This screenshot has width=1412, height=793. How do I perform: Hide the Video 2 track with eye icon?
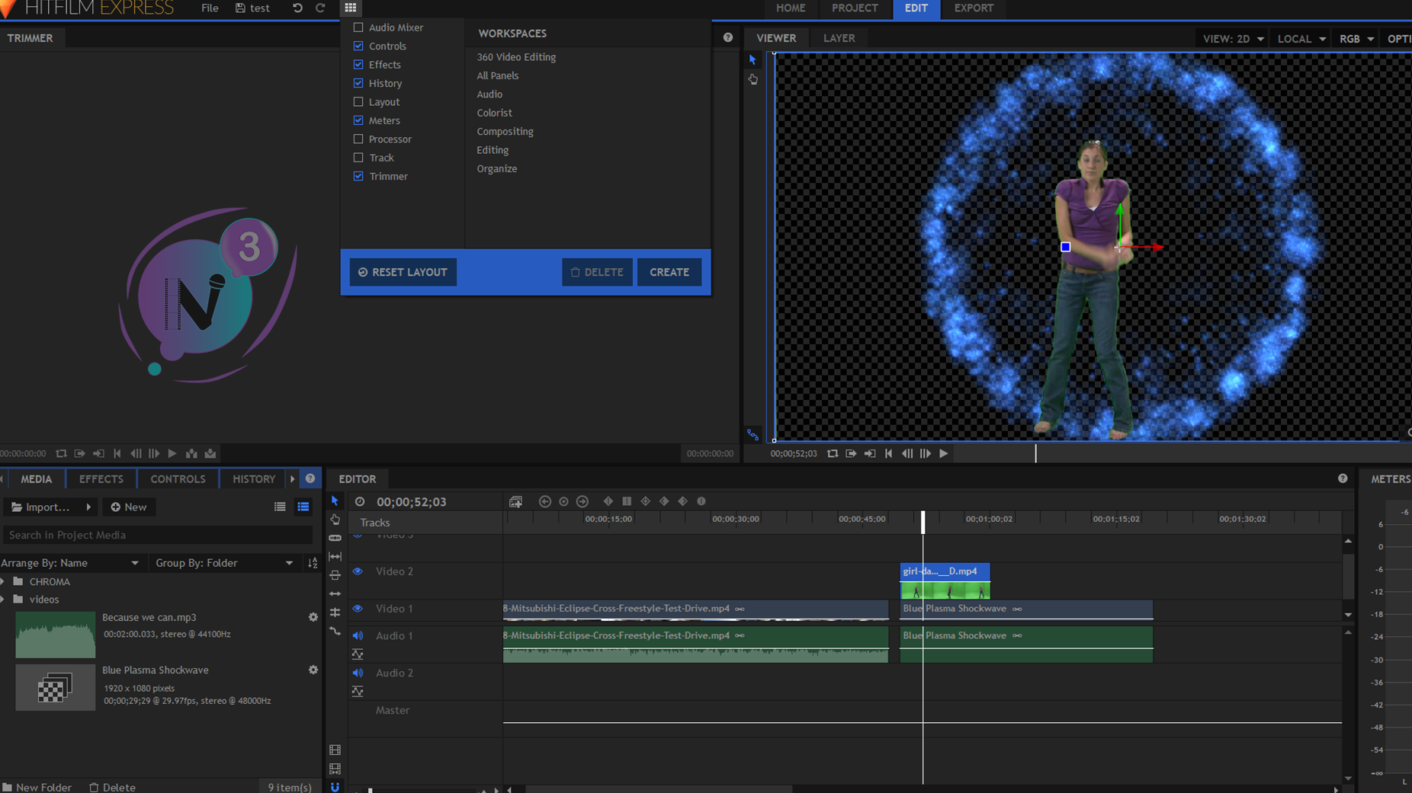[x=358, y=571]
